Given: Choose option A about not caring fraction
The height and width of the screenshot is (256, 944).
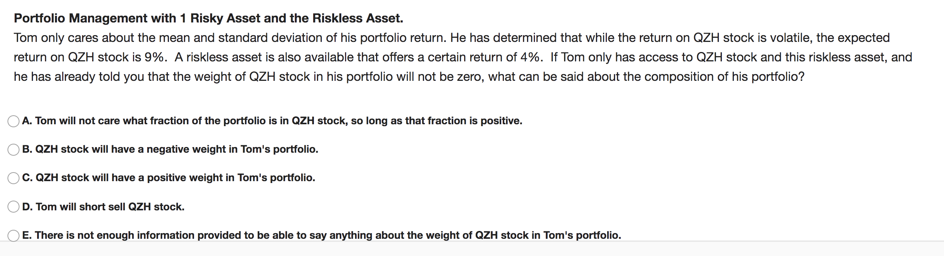Looking at the screenshot, I should [x=13, y=121].
